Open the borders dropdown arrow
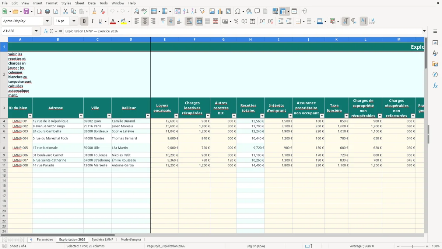 pos(303,21)
